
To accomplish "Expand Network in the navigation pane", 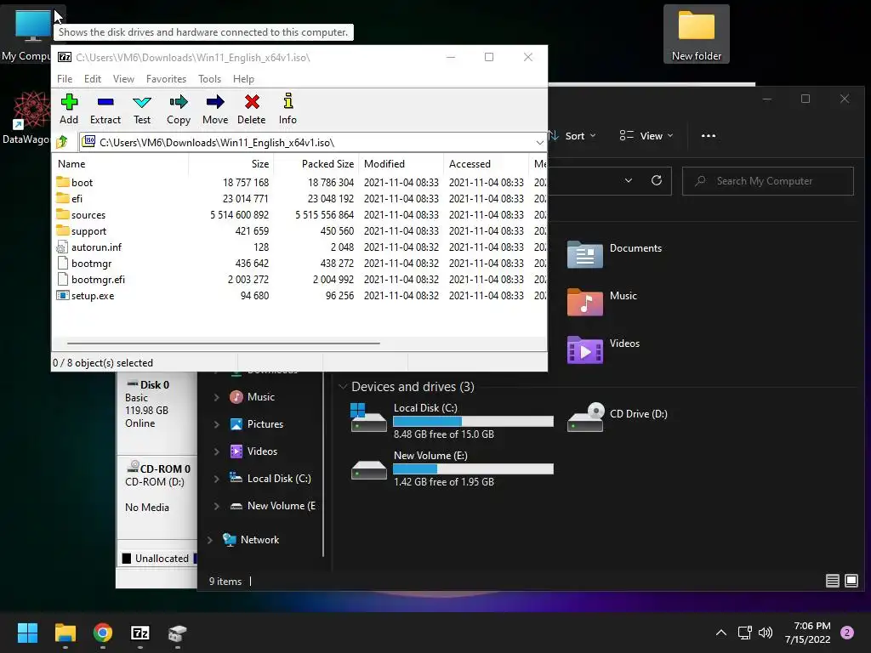I will (x=210, y=540).
